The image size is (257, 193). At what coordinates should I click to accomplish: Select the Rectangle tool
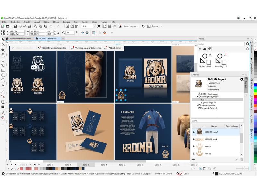(3, 70)
